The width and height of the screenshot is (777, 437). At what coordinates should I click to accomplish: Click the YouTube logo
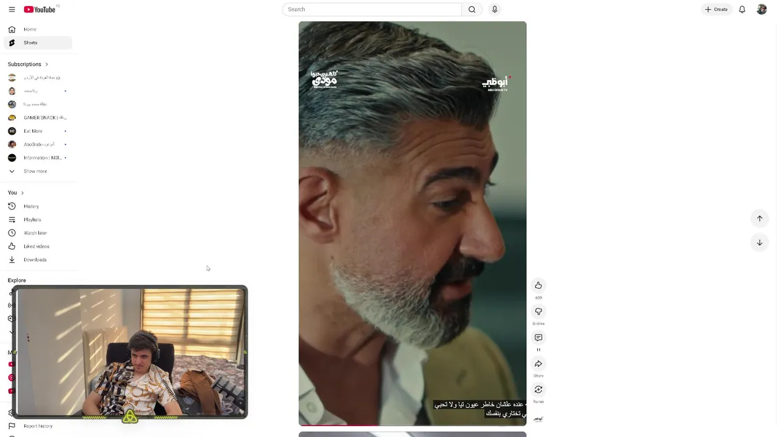pos(40,9)
